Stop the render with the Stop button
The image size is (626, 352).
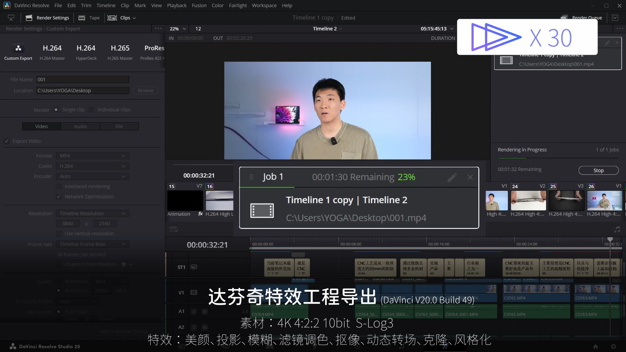599,170
